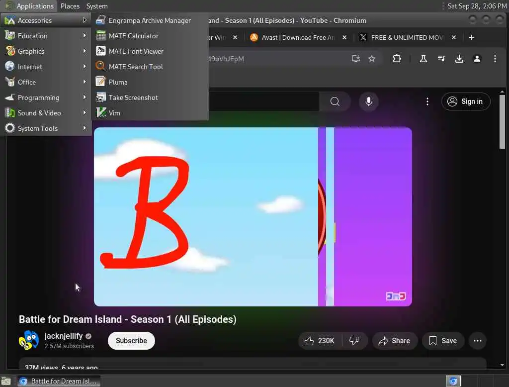
Task: Open Engrampa Archive Manager
Action: (150, 20)
